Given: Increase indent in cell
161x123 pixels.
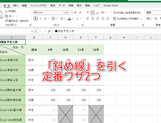Looking at the screenshot, I should pos(108,18).
